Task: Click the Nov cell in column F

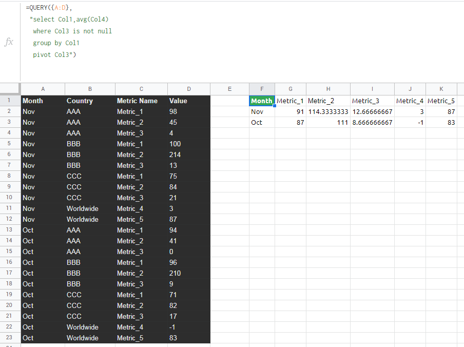Action: click(x=262, y=111)
